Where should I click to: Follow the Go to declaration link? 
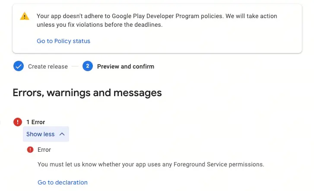(x=63, y=182)
